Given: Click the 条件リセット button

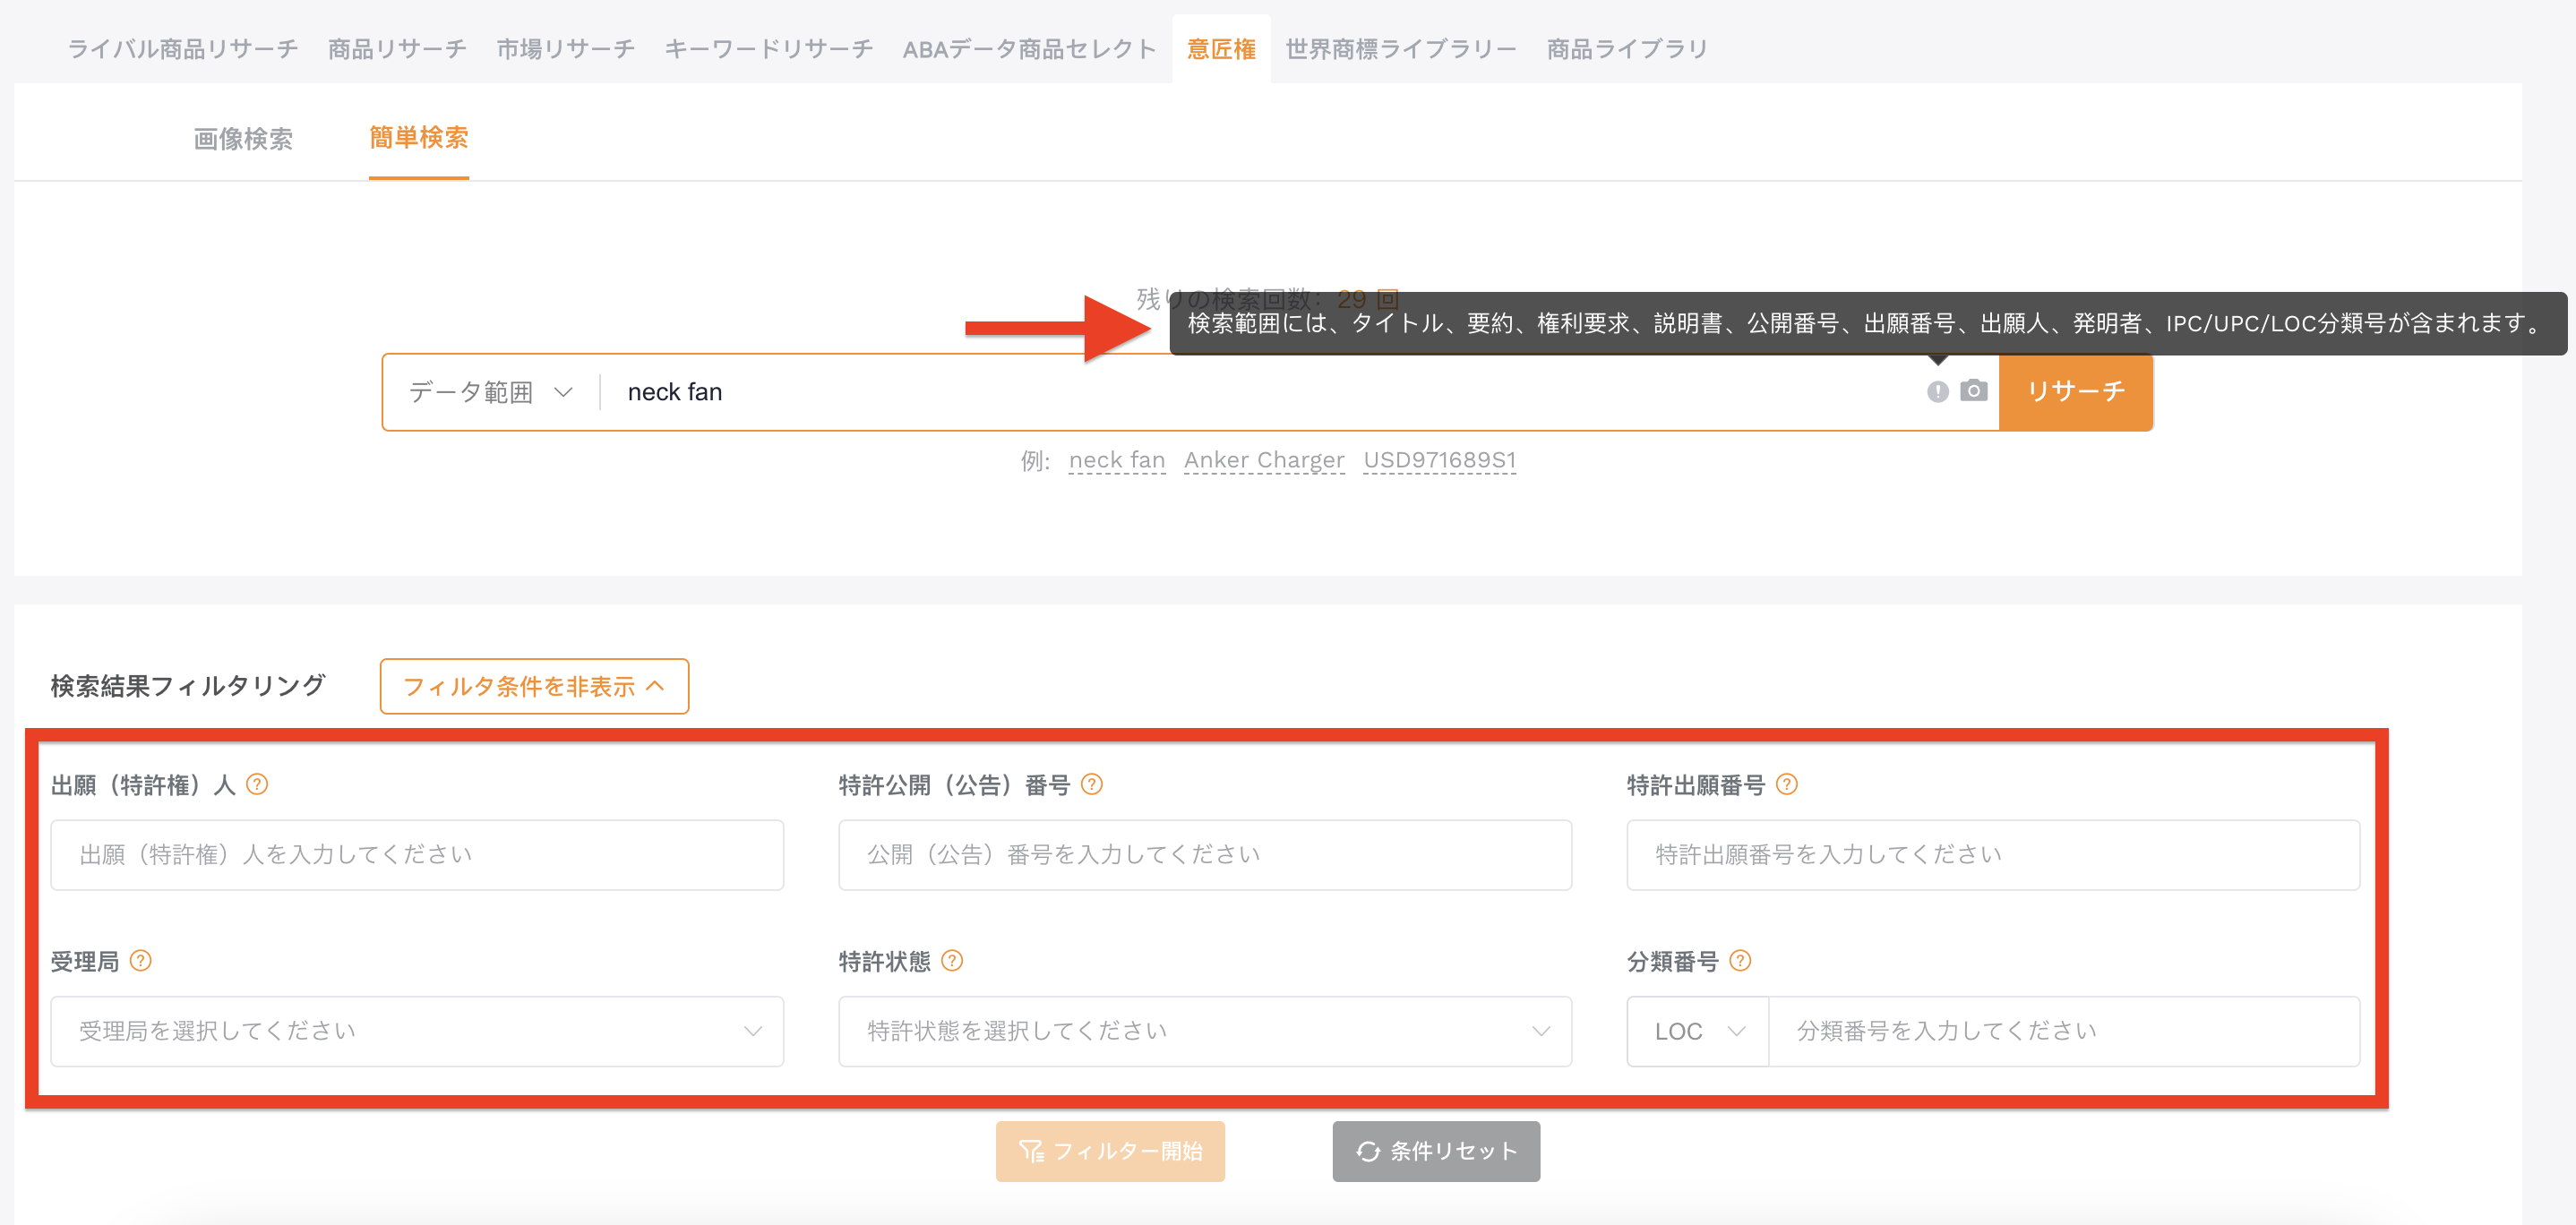Looking at the screenshot, I should 1436,1151.
